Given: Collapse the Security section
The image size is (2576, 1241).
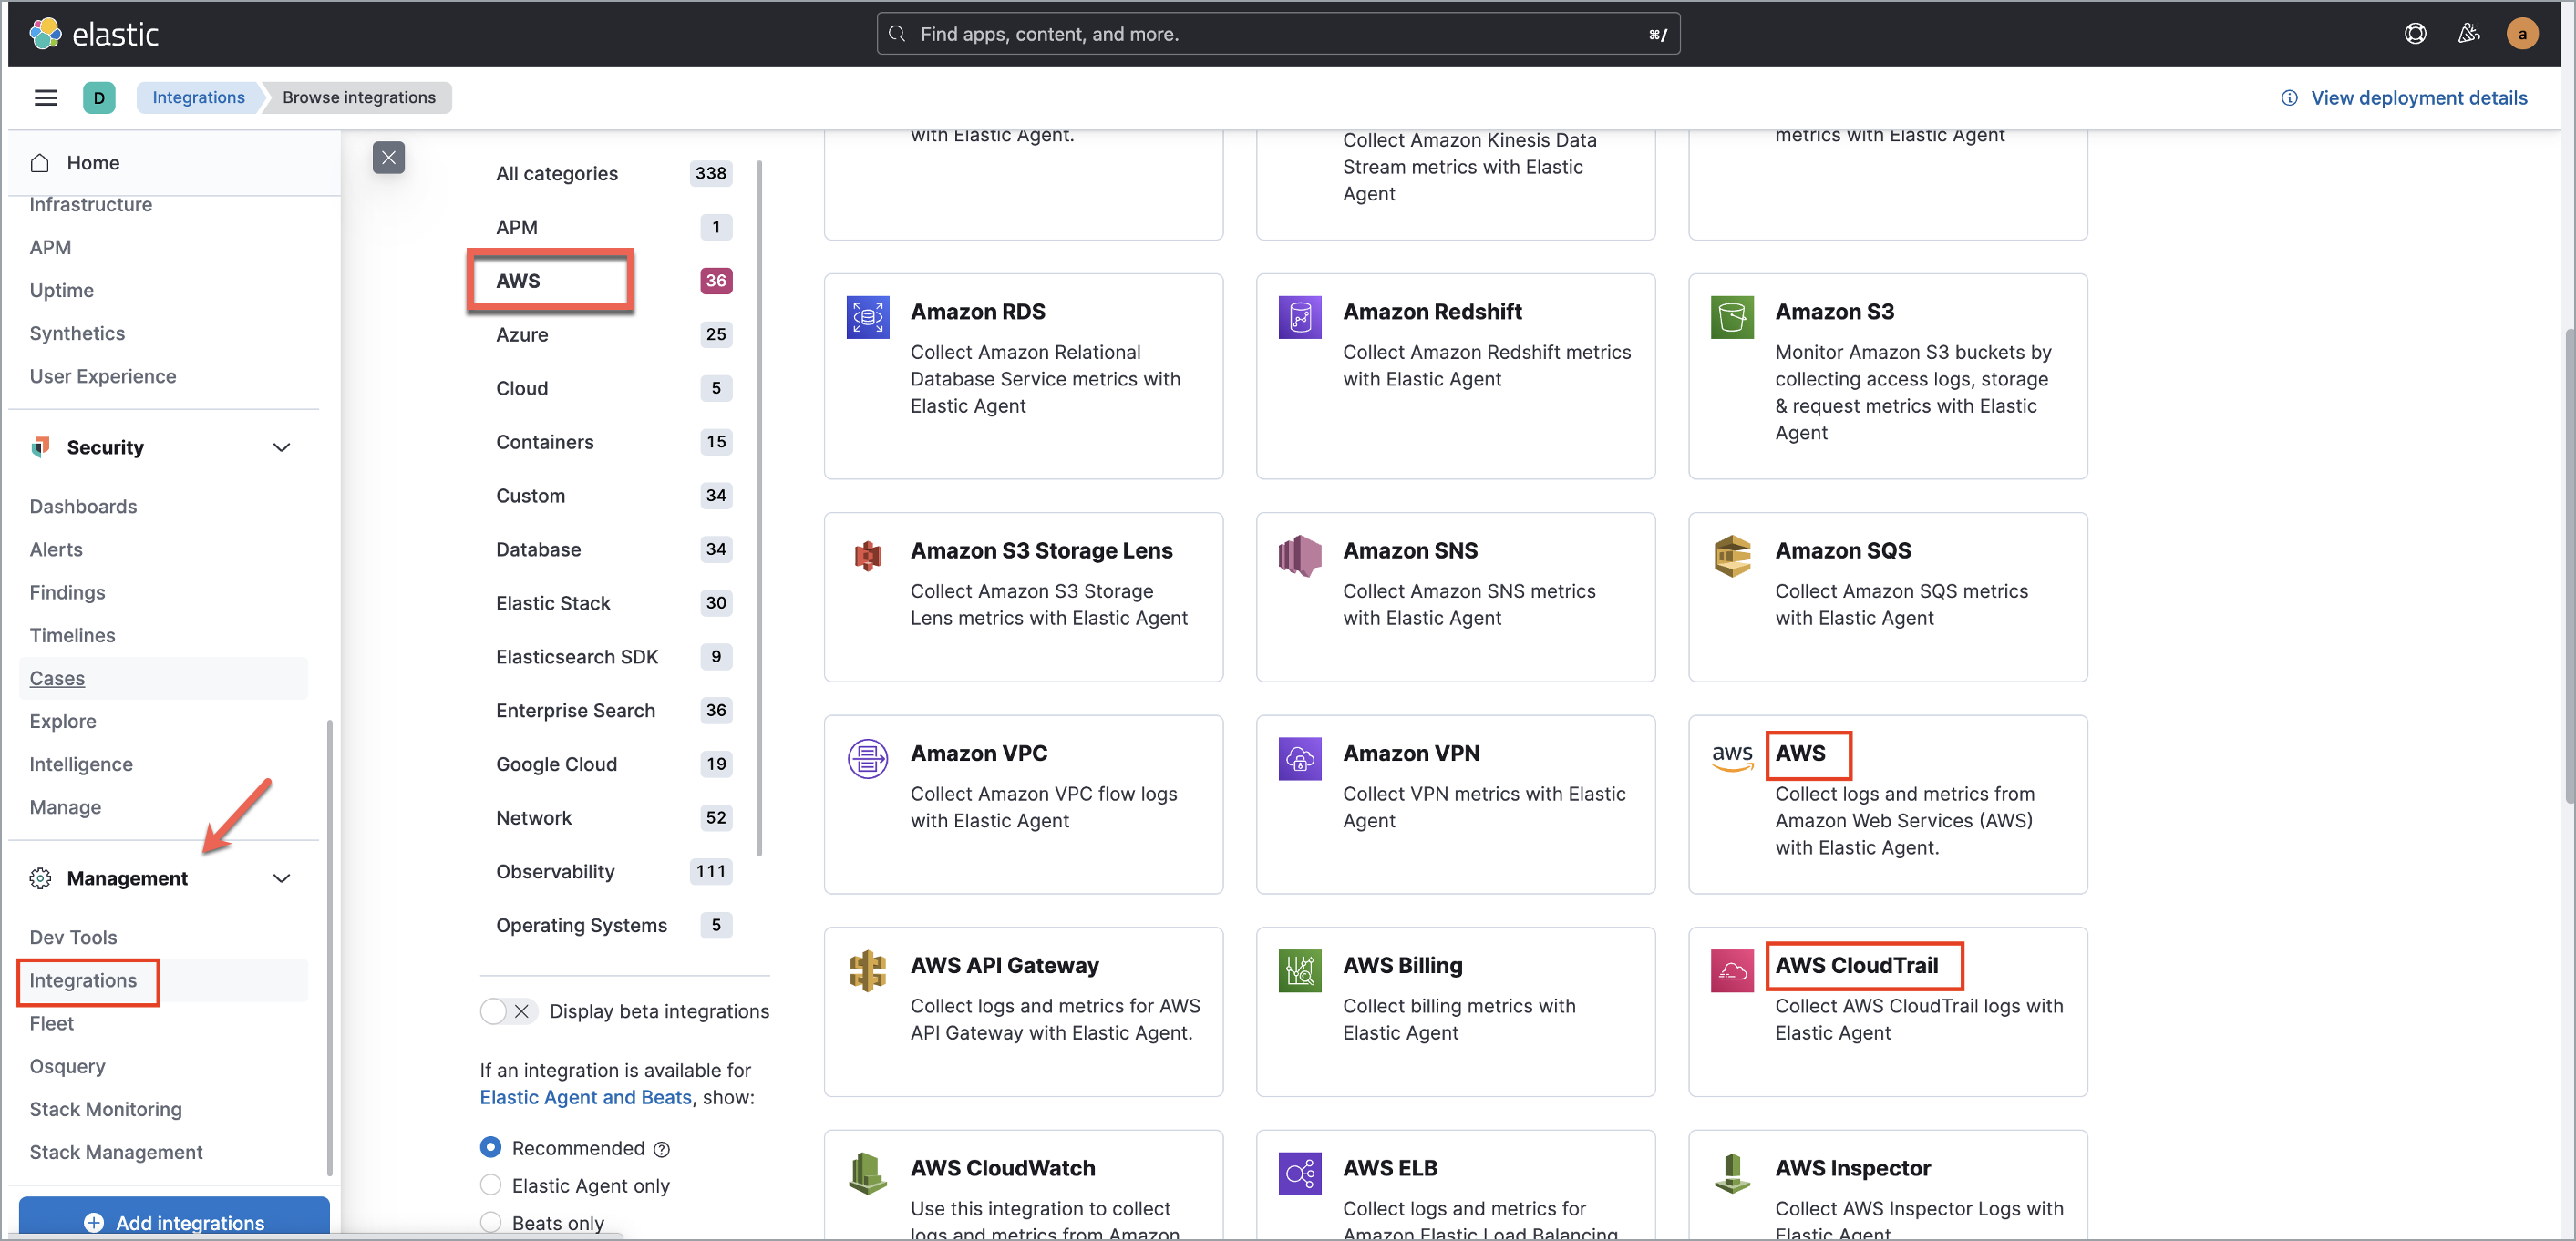Looking at the screenshot, I should (281, 446).
